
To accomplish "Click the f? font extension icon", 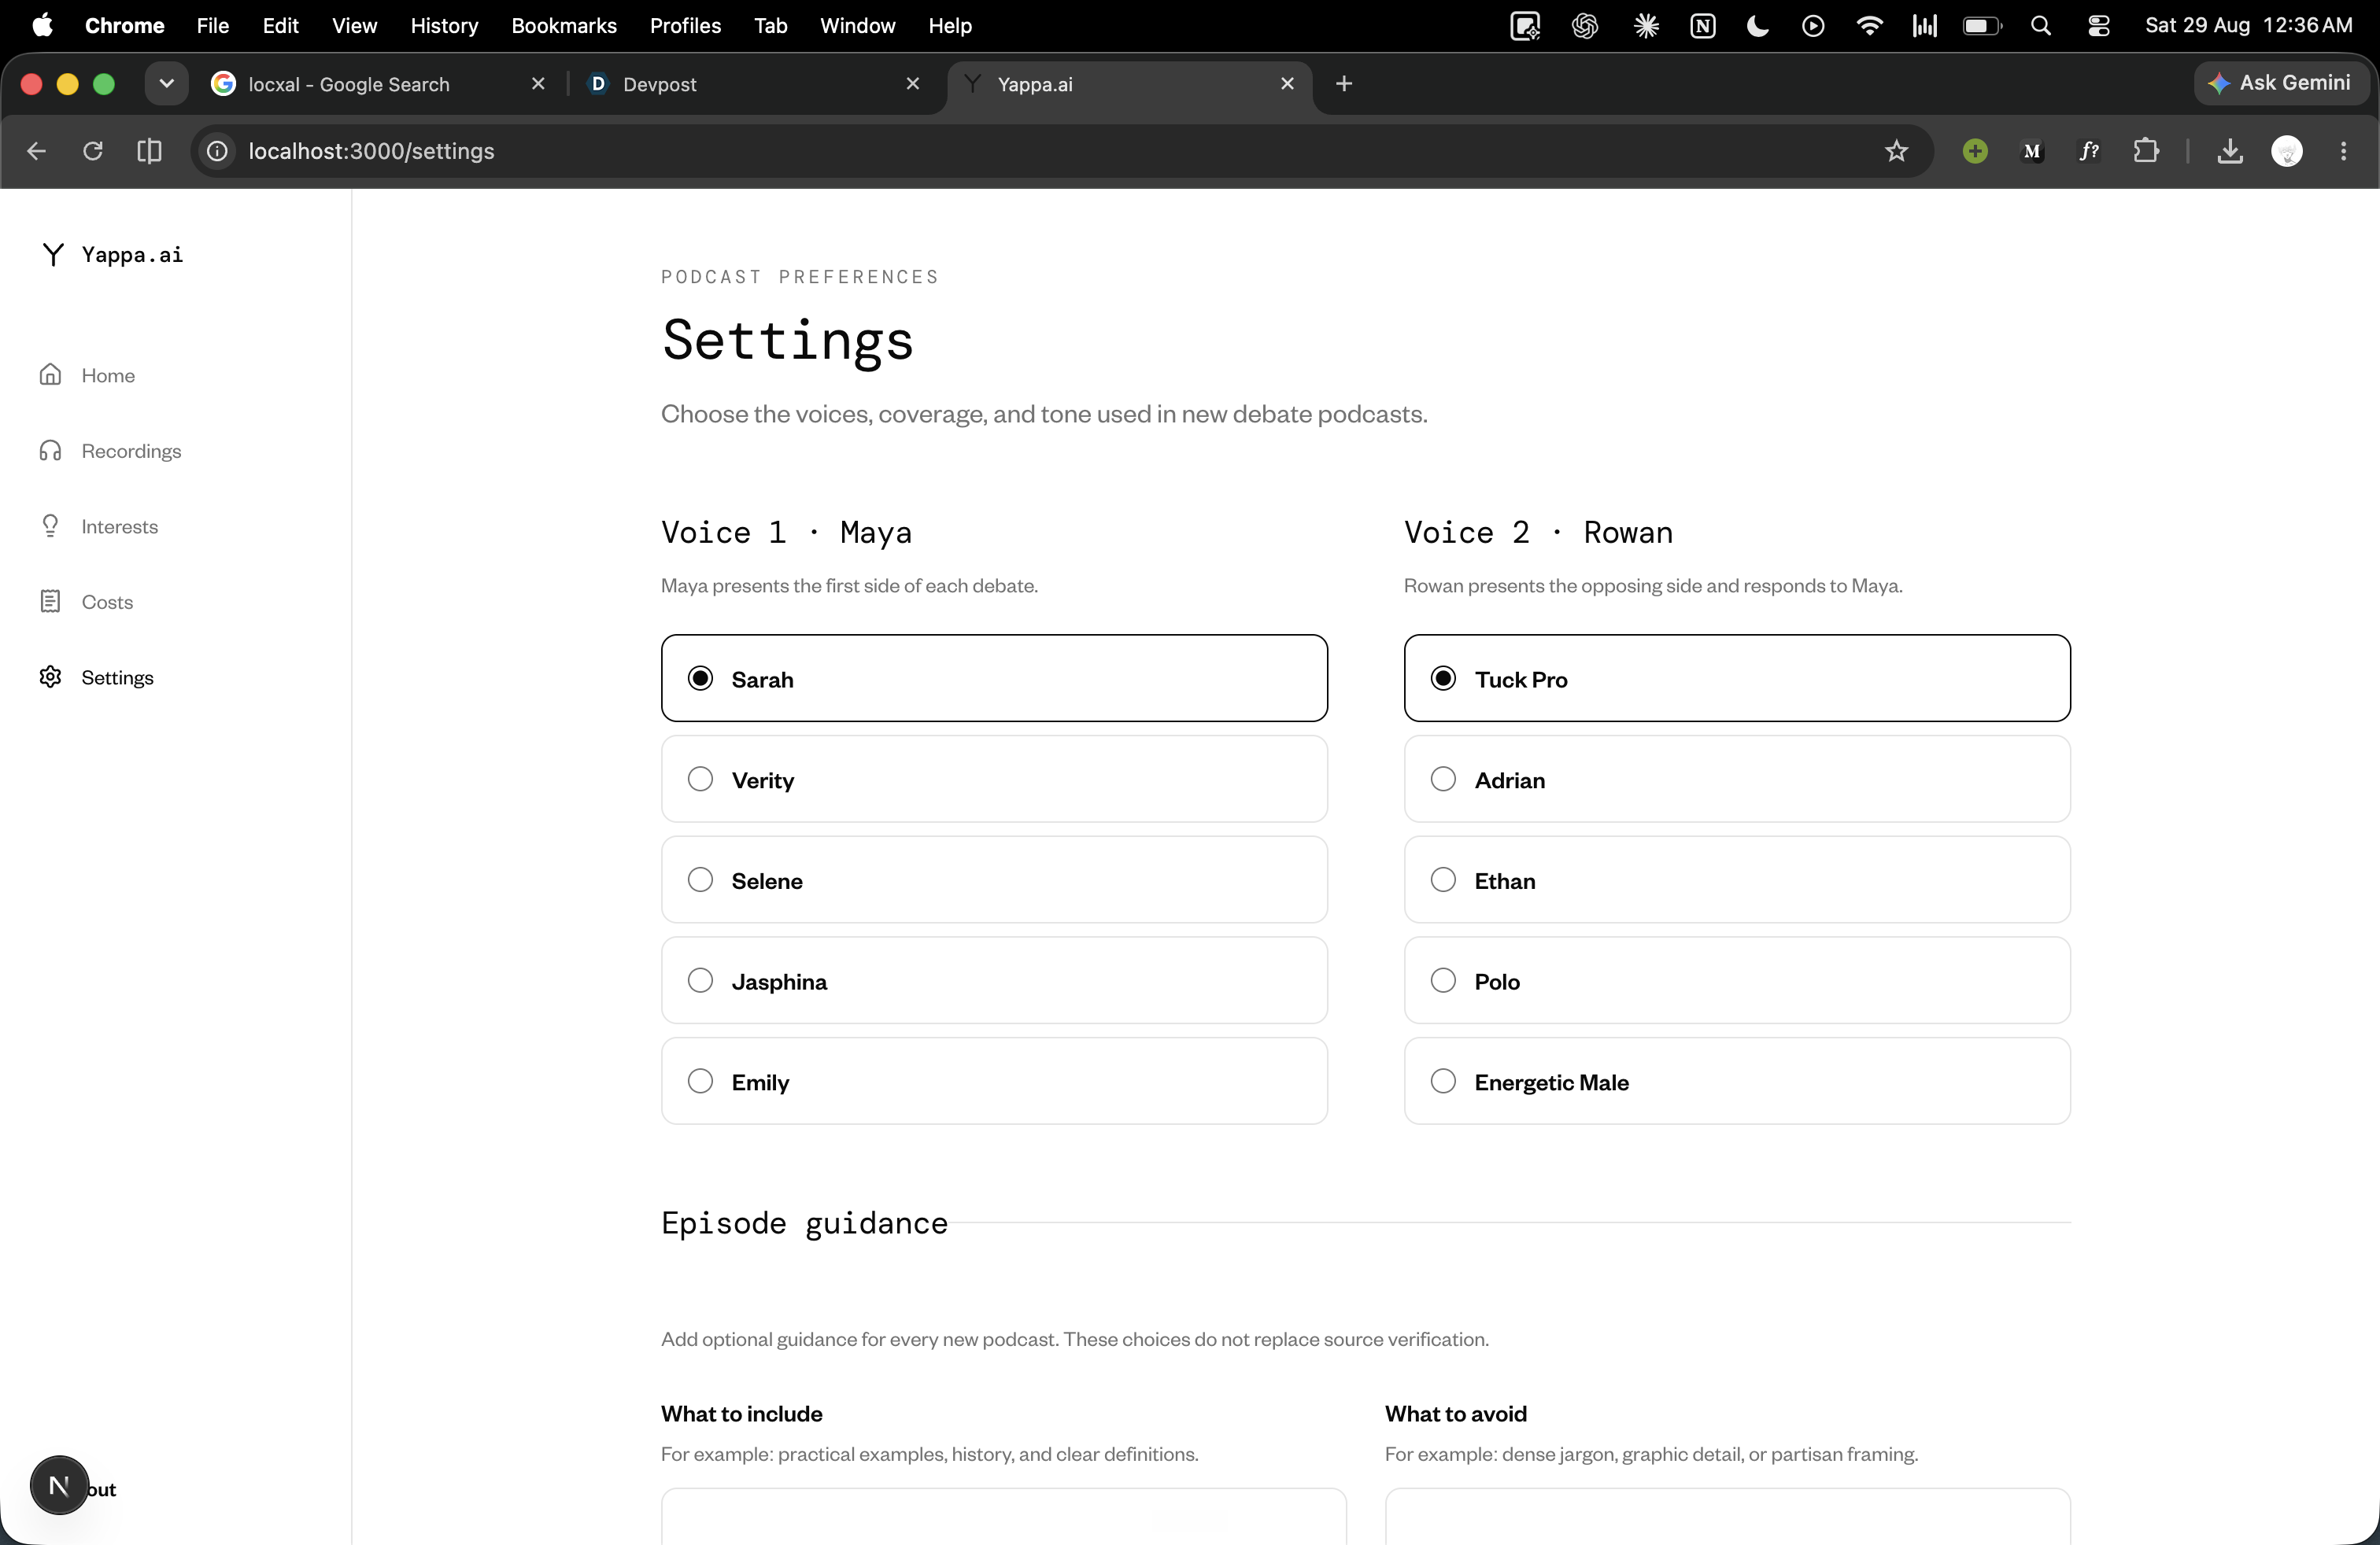I will click(x=2089, y=151).
